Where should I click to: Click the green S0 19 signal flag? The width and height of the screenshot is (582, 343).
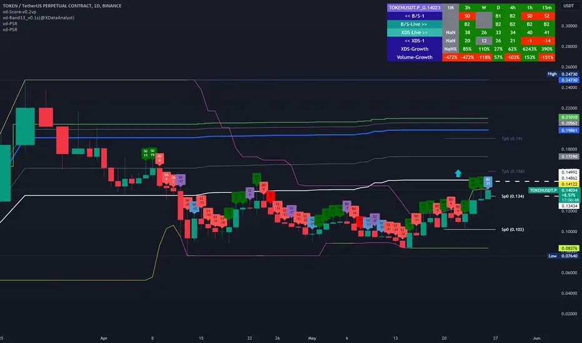pos(152,153)
